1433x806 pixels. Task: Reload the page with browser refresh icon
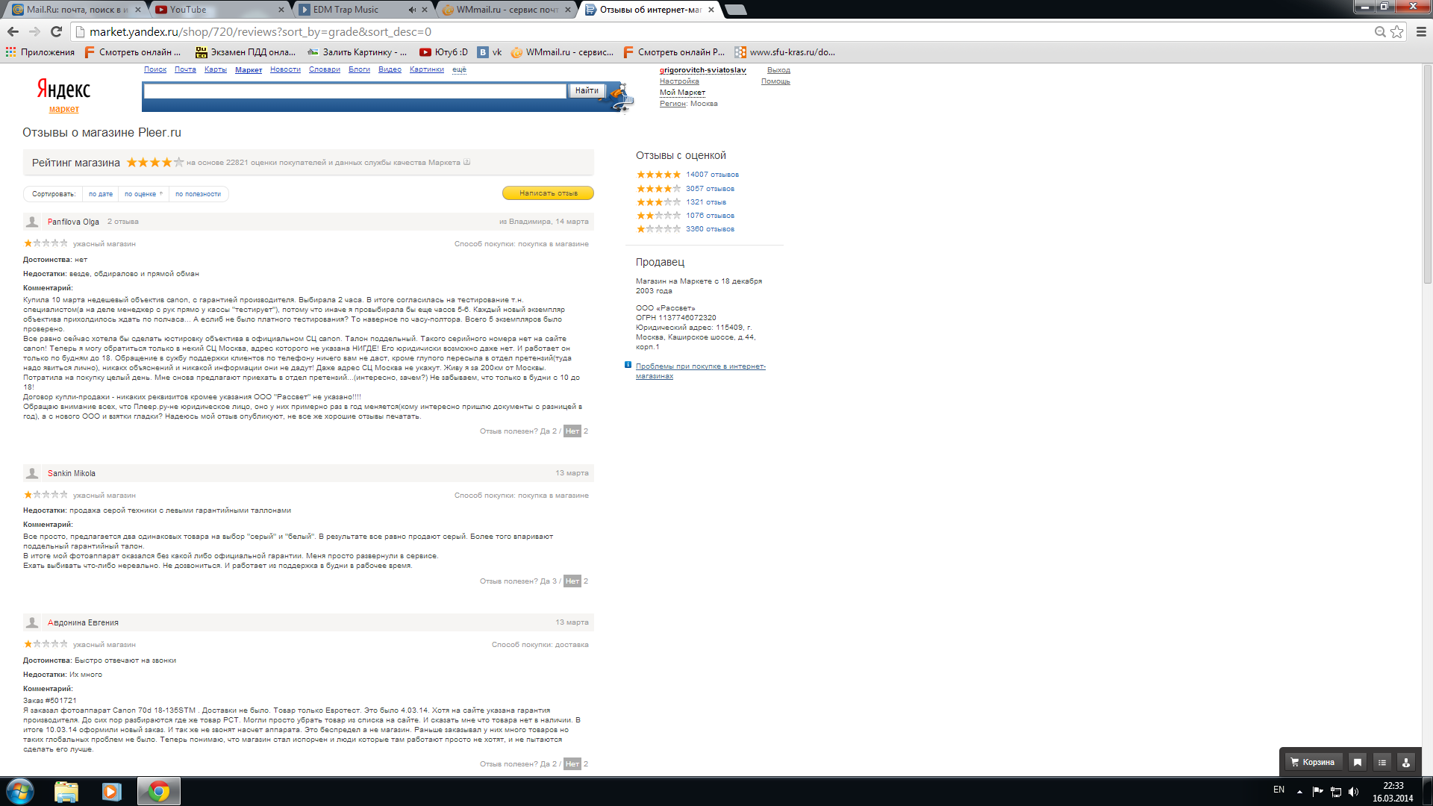coord(56,31)
